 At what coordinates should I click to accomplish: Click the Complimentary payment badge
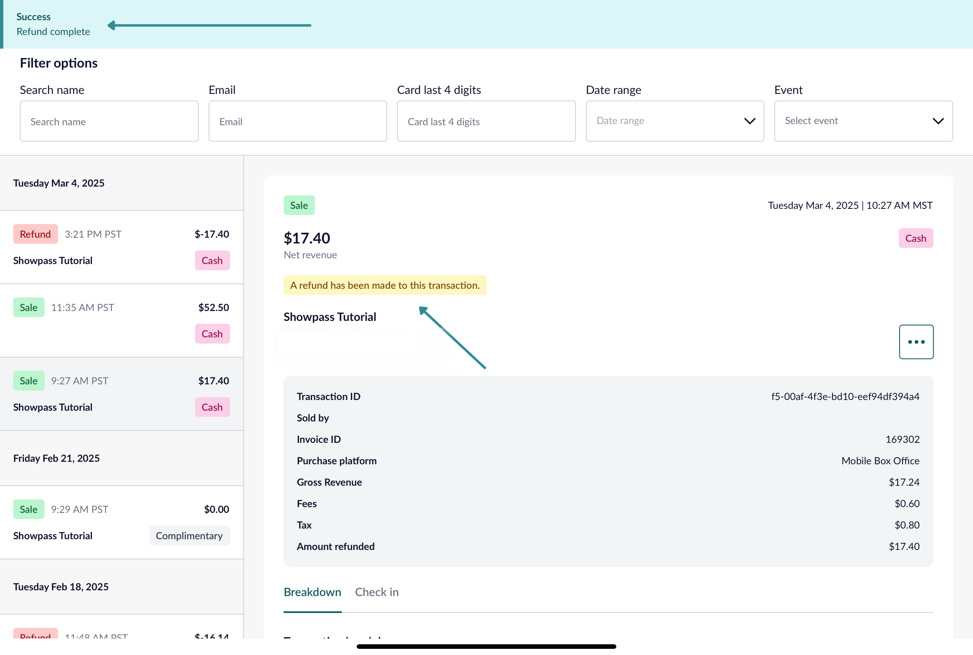pyautogui.click(x=189, y=536)
